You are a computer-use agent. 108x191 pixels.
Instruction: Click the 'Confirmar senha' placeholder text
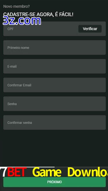(x=20, y=123)
